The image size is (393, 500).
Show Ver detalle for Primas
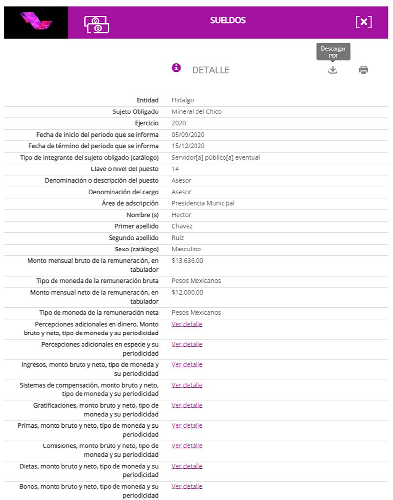pyautogui.click(x=187, y=426)
